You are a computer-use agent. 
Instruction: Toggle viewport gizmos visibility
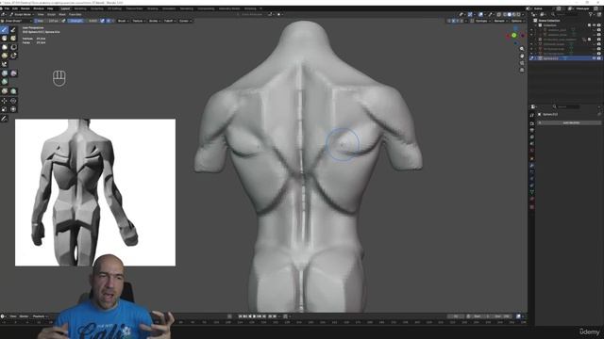(470, 14)
